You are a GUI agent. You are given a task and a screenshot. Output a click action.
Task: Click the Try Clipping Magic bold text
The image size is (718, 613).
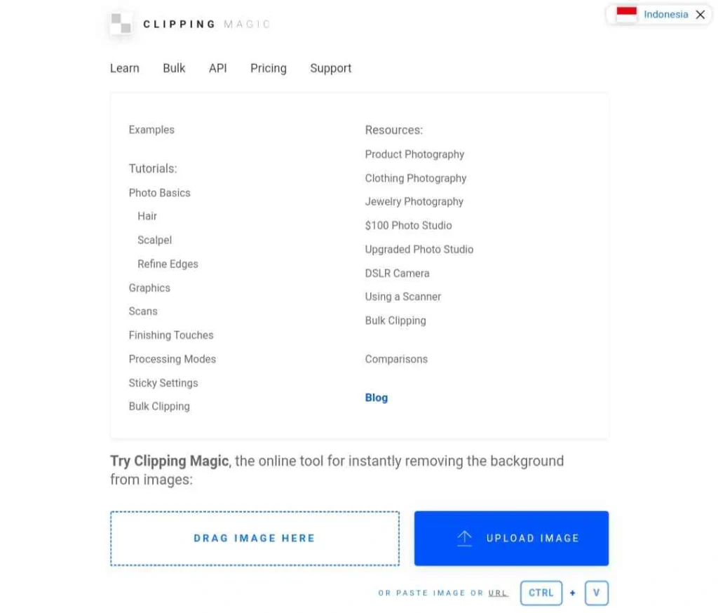(x=170, y=461)
